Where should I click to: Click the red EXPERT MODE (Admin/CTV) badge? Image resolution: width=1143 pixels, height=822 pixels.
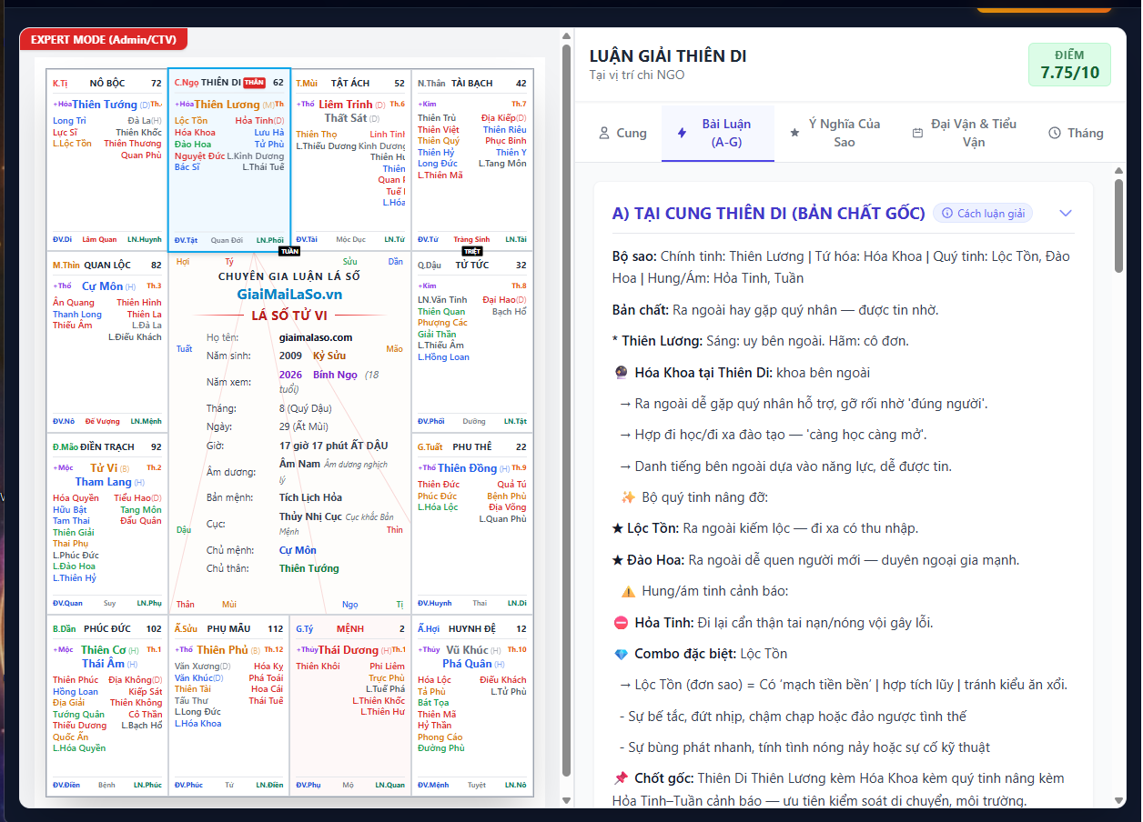pyautogui.click(x=104, y=40)
